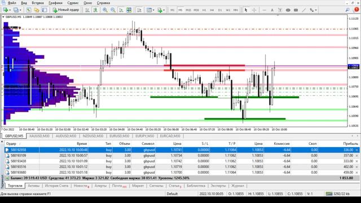Screen dimensions: 361x203
Task: Open the История Счета terminal tab
Action: (56, 186)
